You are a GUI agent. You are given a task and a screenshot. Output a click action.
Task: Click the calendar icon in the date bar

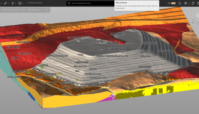tap(4, 10)
